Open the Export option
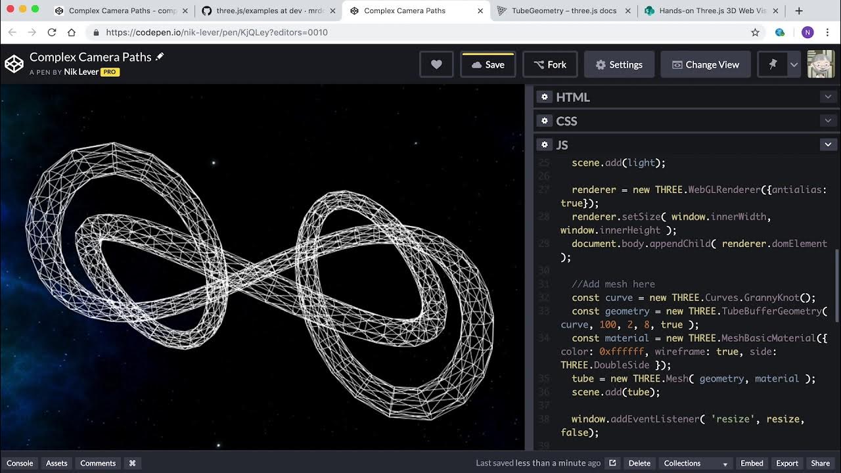This screenshot has width=841, height=473. coord(787,463)
